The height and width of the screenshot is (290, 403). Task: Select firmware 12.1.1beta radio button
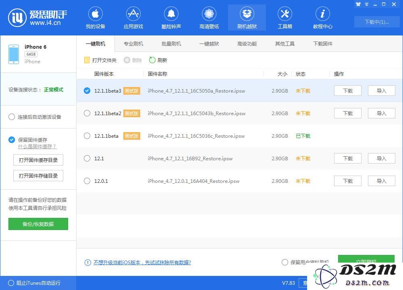click(87, 136)
